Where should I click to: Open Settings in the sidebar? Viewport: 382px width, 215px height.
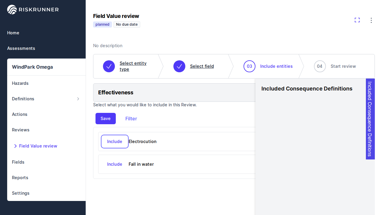click(21, 193)
